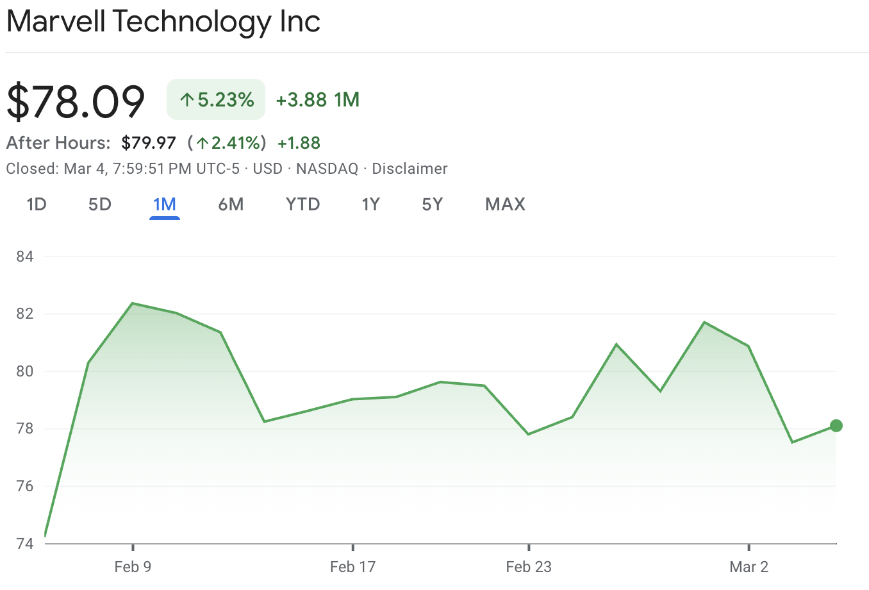The height and width of the screenshot is (590, 869).
Task: Click the Feb 17 axis label
Action: (352, 567)
